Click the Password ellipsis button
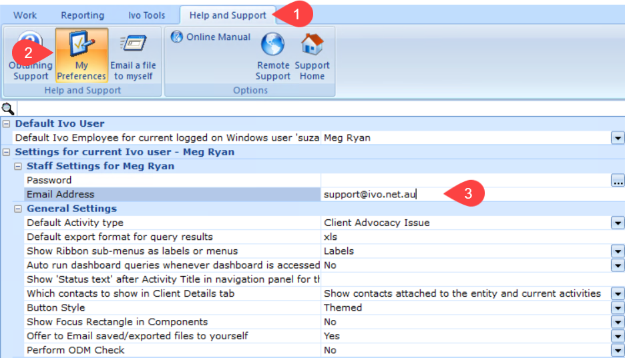625x358 pixels. click(x=617, y=181)
